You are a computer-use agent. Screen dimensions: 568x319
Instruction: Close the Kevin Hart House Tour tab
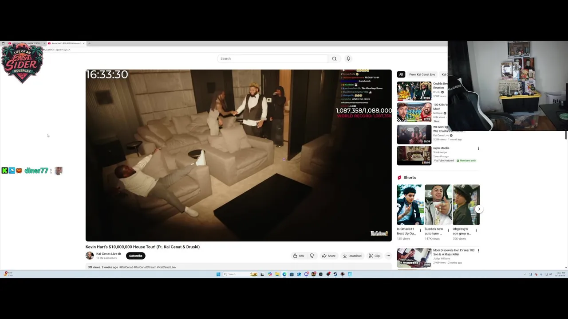point(83,43)
